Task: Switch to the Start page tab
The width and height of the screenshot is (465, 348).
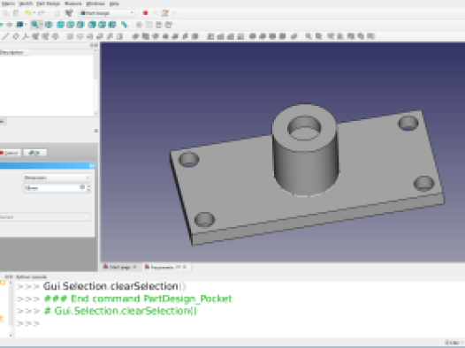Action: (120, 267)
